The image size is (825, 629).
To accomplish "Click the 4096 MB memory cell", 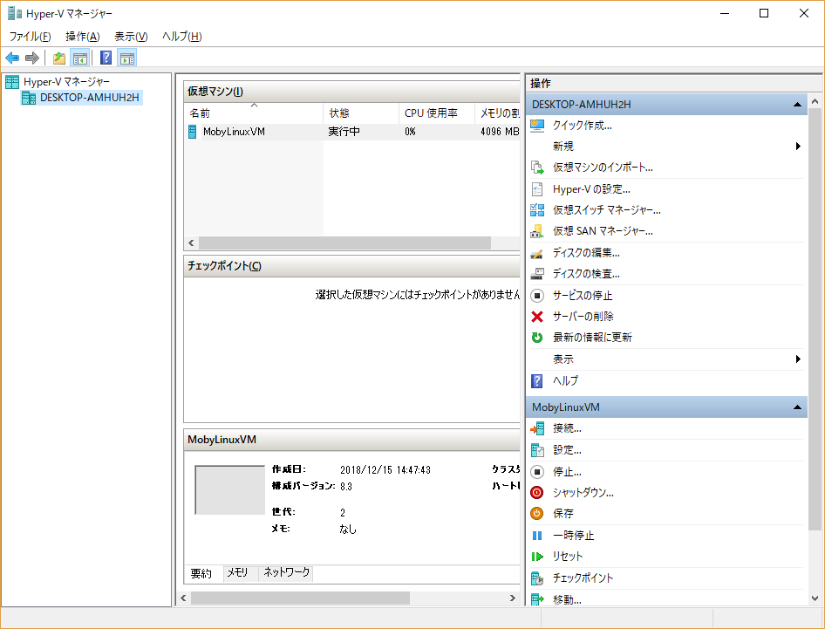I will coord(500,132).
